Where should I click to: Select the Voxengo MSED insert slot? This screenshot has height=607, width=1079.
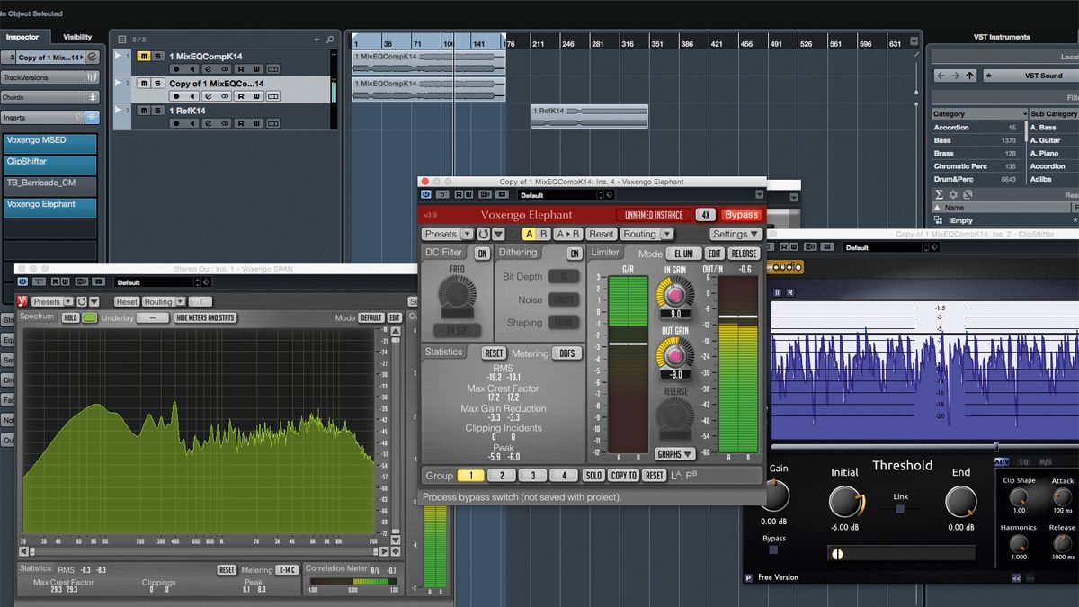pos(49,143)
